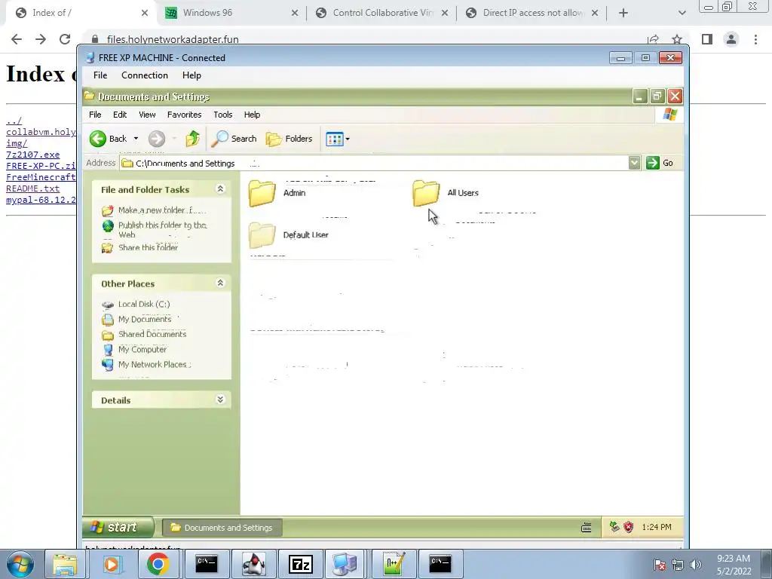Image resolution: width=772 pixels, height=579 pixels.
Task: Open Explorer's File menu
Action: 95,115
